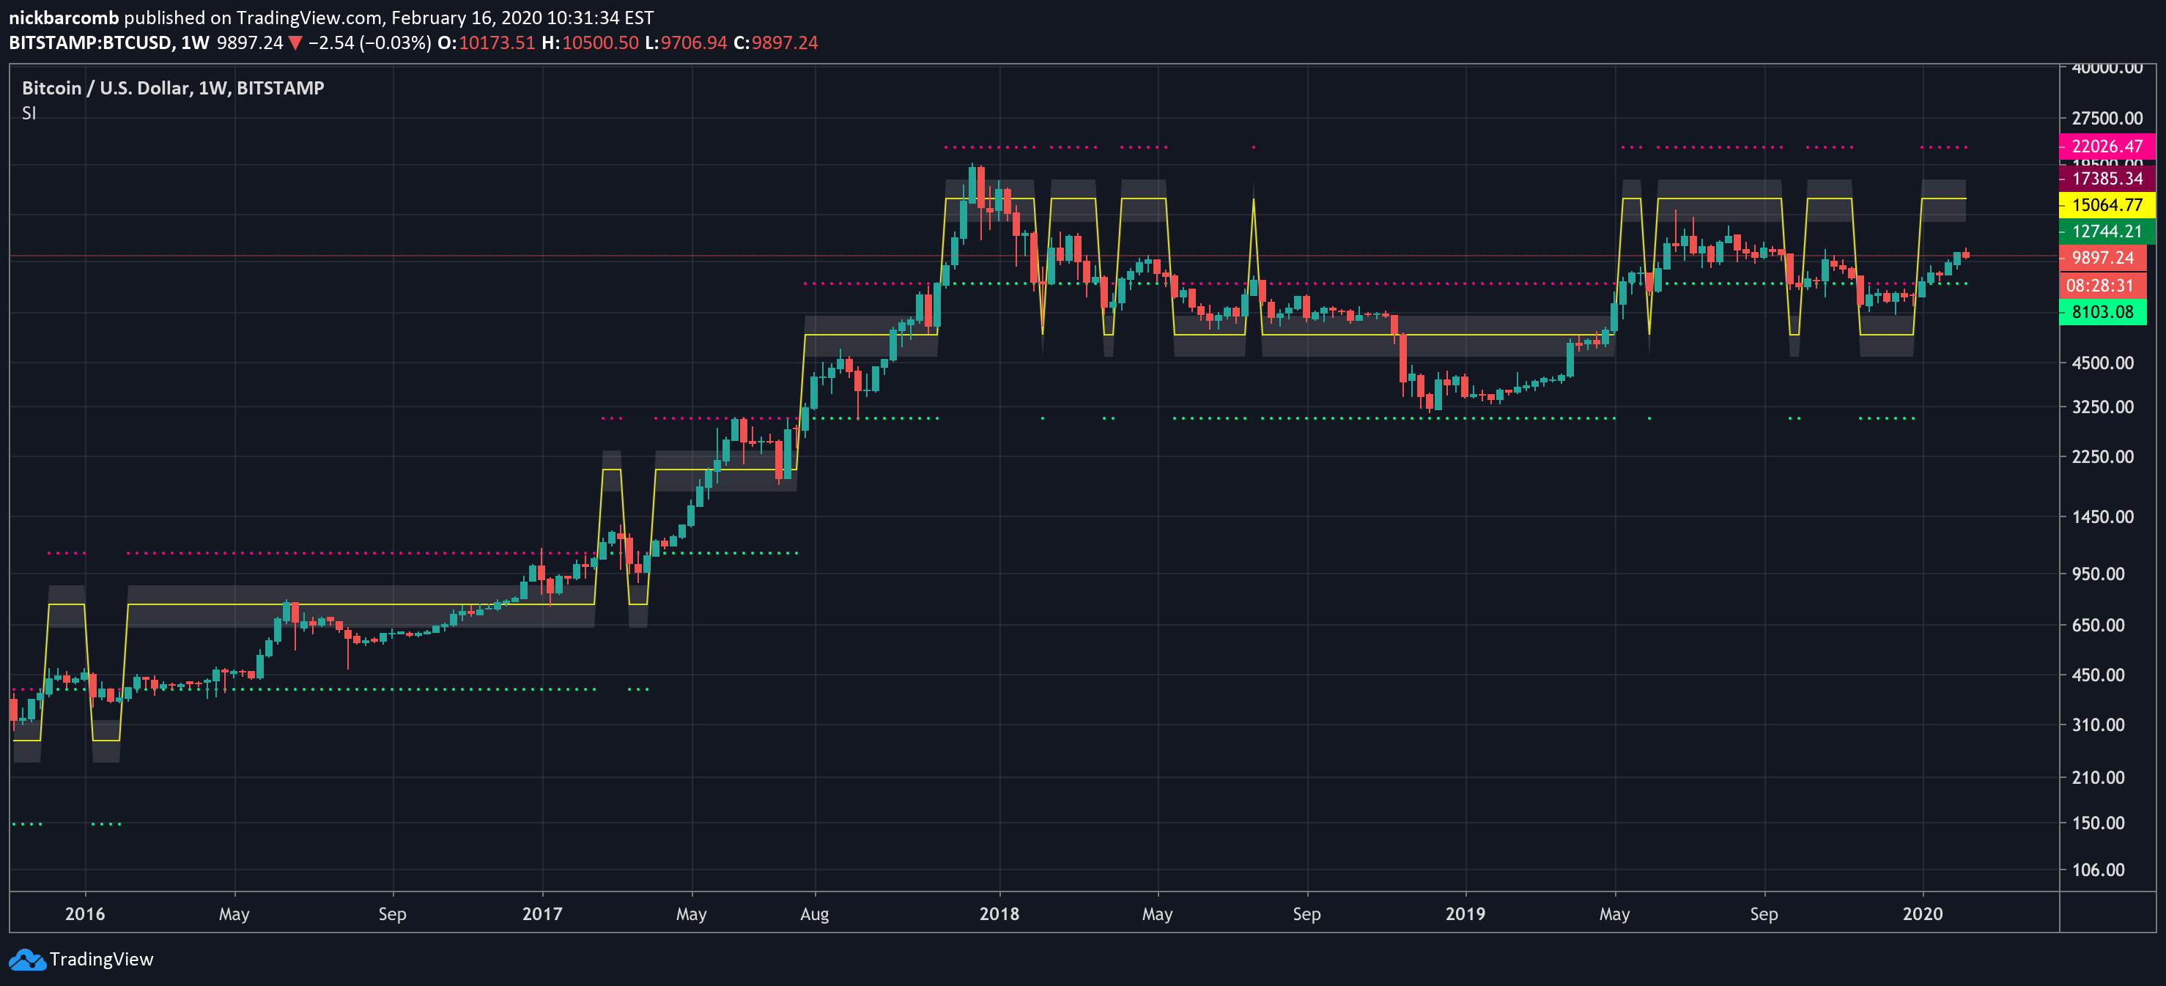Click the 4500.00 tick on price axis
2166x986 pixels.
tap(2102, 363)
